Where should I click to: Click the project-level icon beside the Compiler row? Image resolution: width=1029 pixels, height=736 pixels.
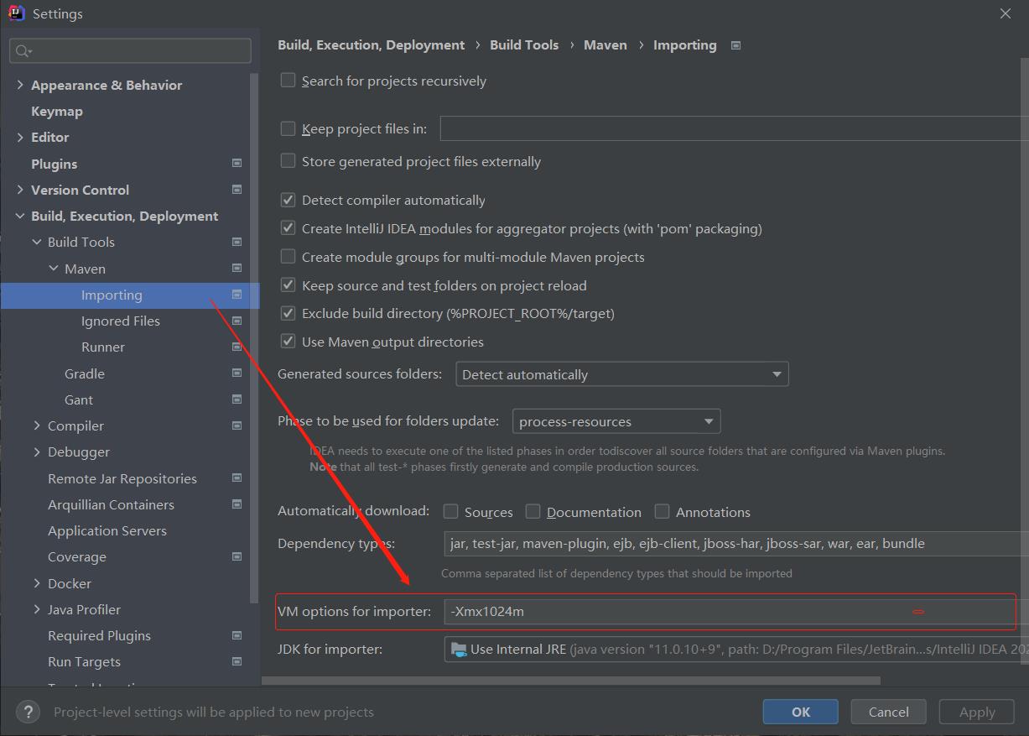236,425
